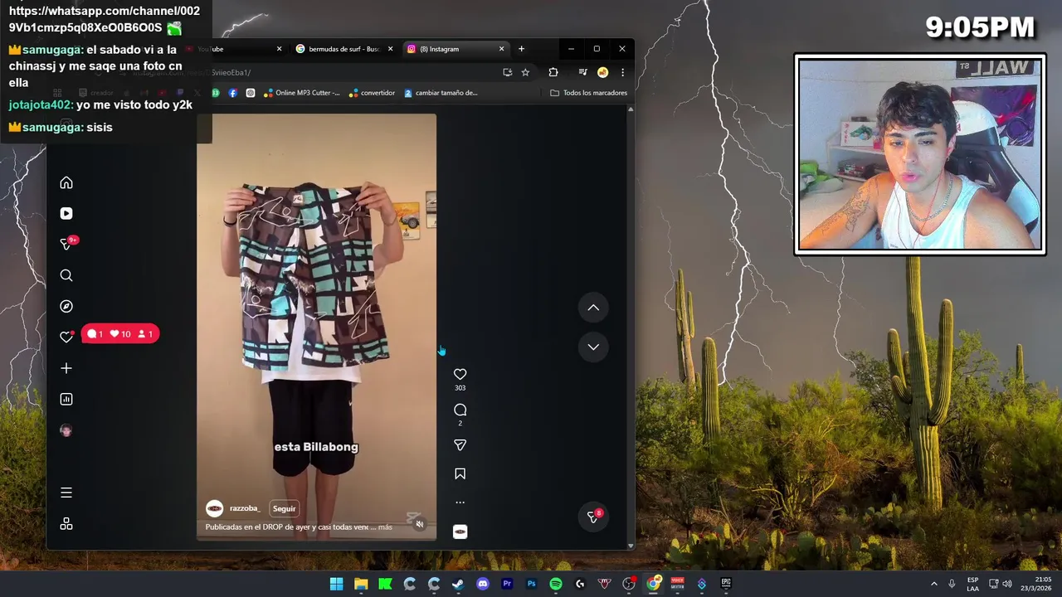Image resolution: width=1062 pixels, height=597 pixels.
Task: Close the Instagram browser tab
Action: click(501, 49)
